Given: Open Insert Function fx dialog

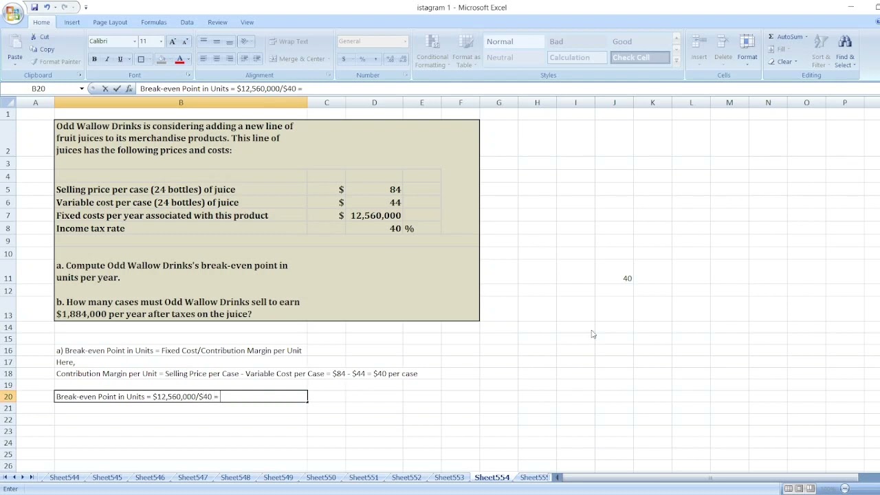Looking at the screenshot, I should [x=129, y=89].
